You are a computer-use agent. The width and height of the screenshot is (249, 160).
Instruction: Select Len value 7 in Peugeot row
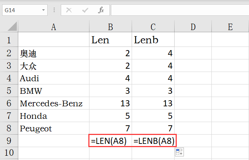111,128
